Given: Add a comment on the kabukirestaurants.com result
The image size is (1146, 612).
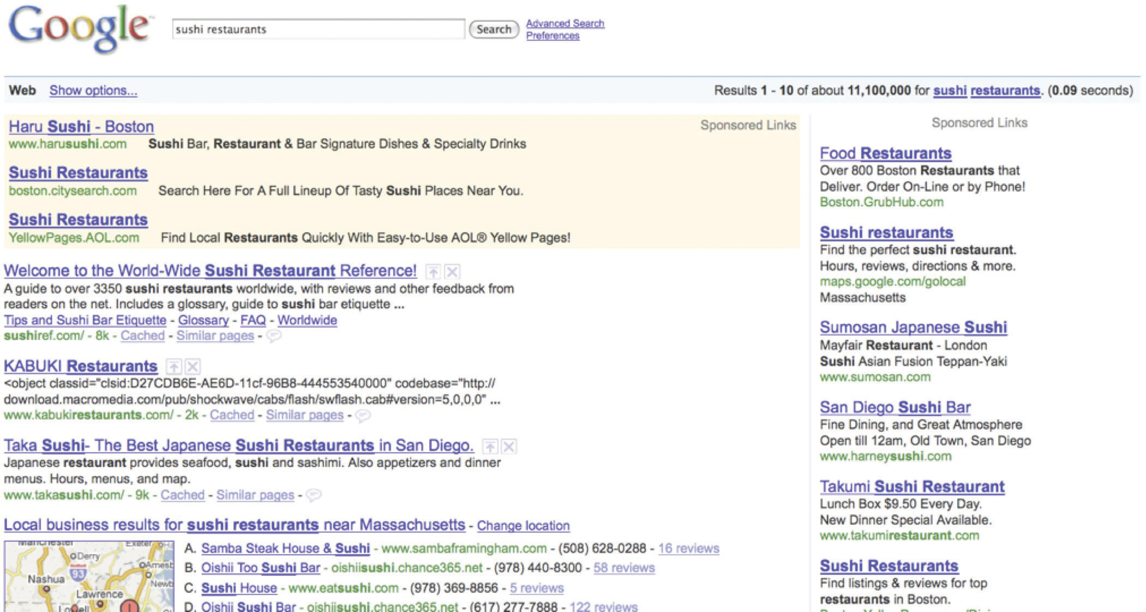Looking at the screenshot, I should click(363, 416).
